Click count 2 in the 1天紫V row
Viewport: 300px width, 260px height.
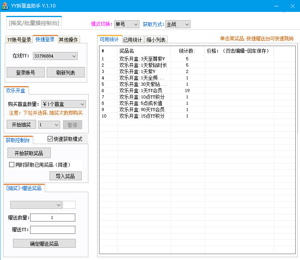187,71
